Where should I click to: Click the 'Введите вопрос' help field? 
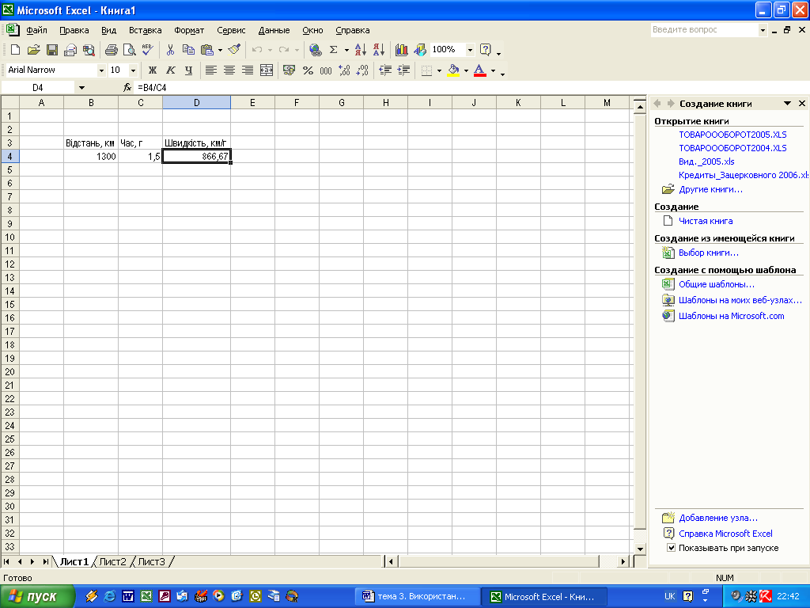[x=703, y=30]
